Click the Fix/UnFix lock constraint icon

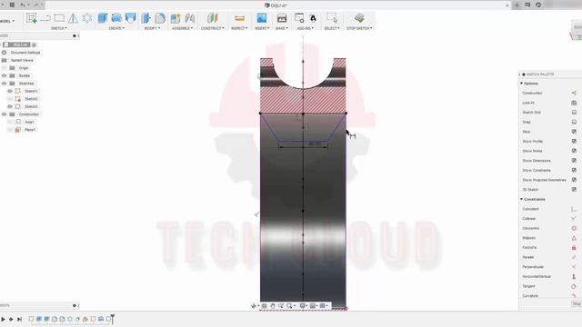click(x=574, y=248)
